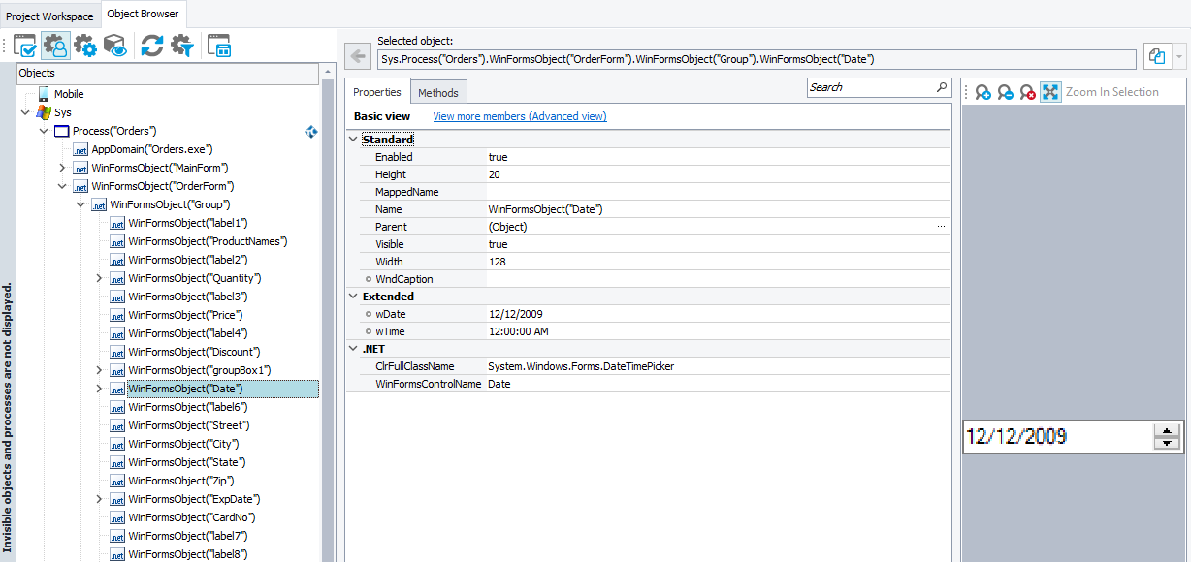Click the date picker up stepper arrow

(x=1166, y=430)
